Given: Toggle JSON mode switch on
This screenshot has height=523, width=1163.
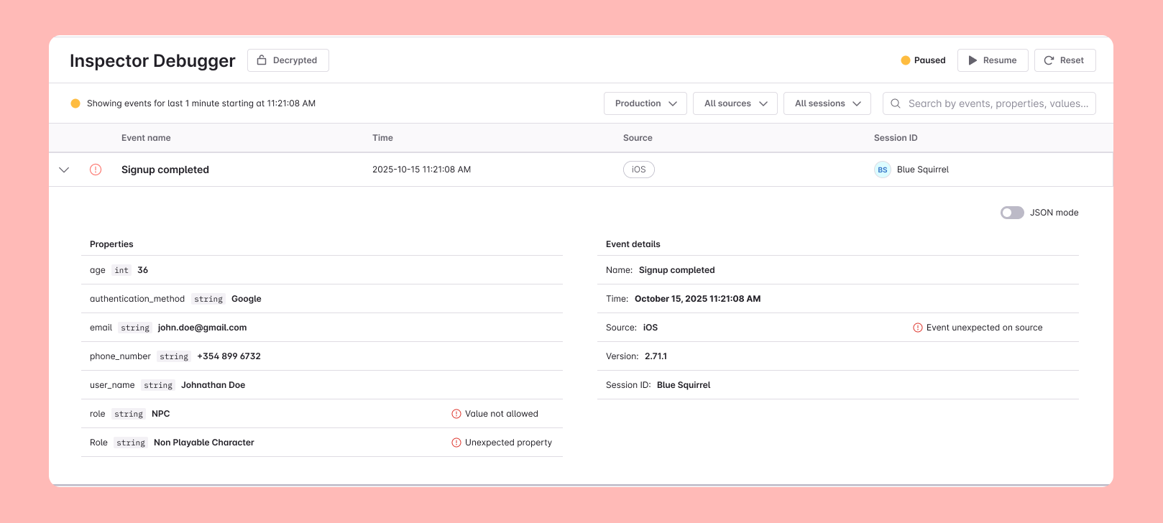Looking at the screenshot, I should tap(1012, 213).
